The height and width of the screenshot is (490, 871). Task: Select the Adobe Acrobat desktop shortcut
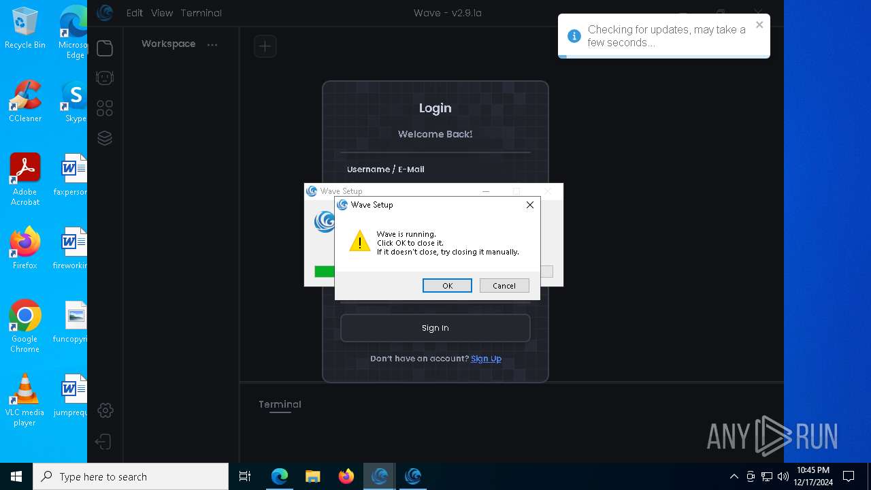tap(25, 179)
